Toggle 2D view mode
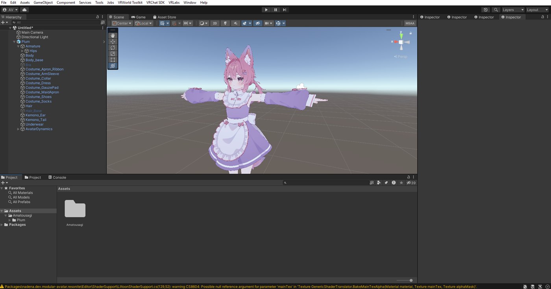551x289 pixels. pos(215,23)
